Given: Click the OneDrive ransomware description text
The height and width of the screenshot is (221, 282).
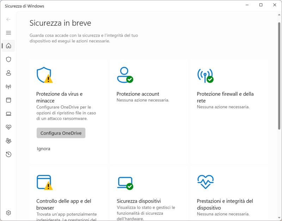Looking at the screenshot, I should 66,113.
